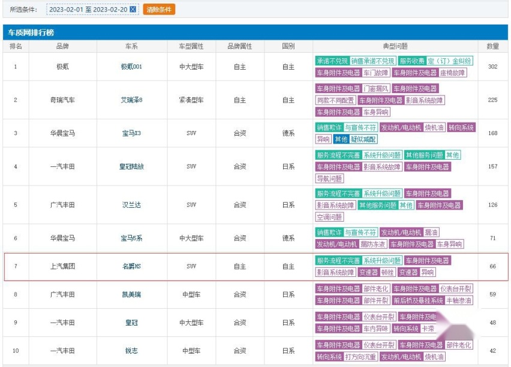The height and width of the screenshot is (367, 511).
Task: Open the 凯美瑞 car series link
Action: (131, 294)
